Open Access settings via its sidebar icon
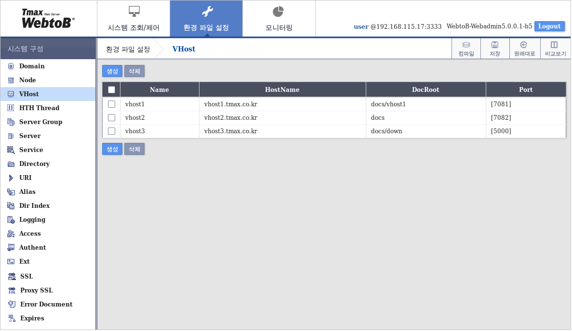The height and width of the screenshot is (331, 572). click(x=11, y=233)
